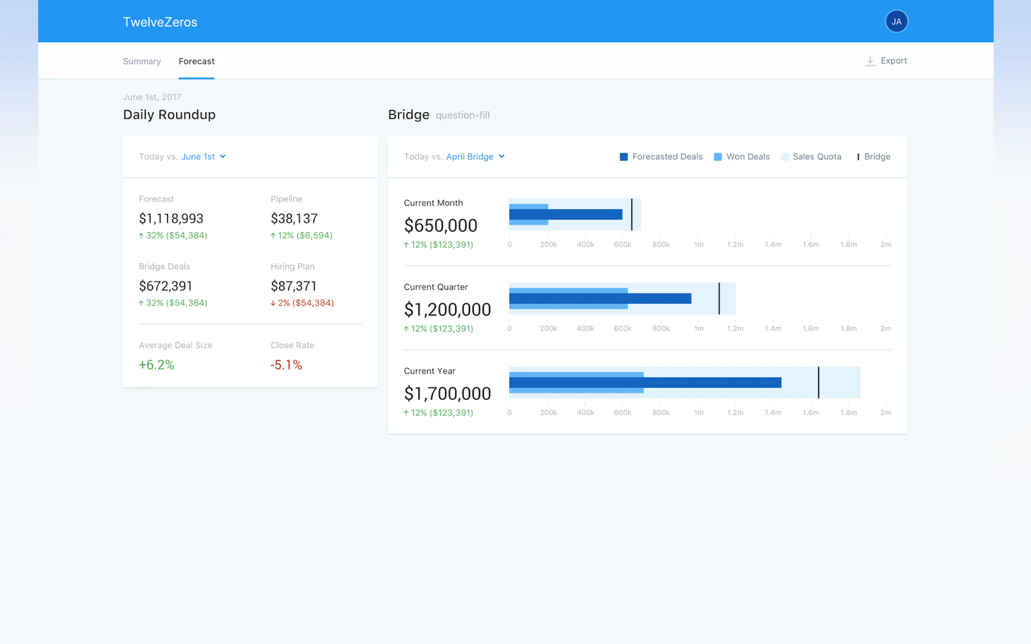Select the Forecast tab
The height and width of the screenshot is (644, 1031).
tap(196, 61)
